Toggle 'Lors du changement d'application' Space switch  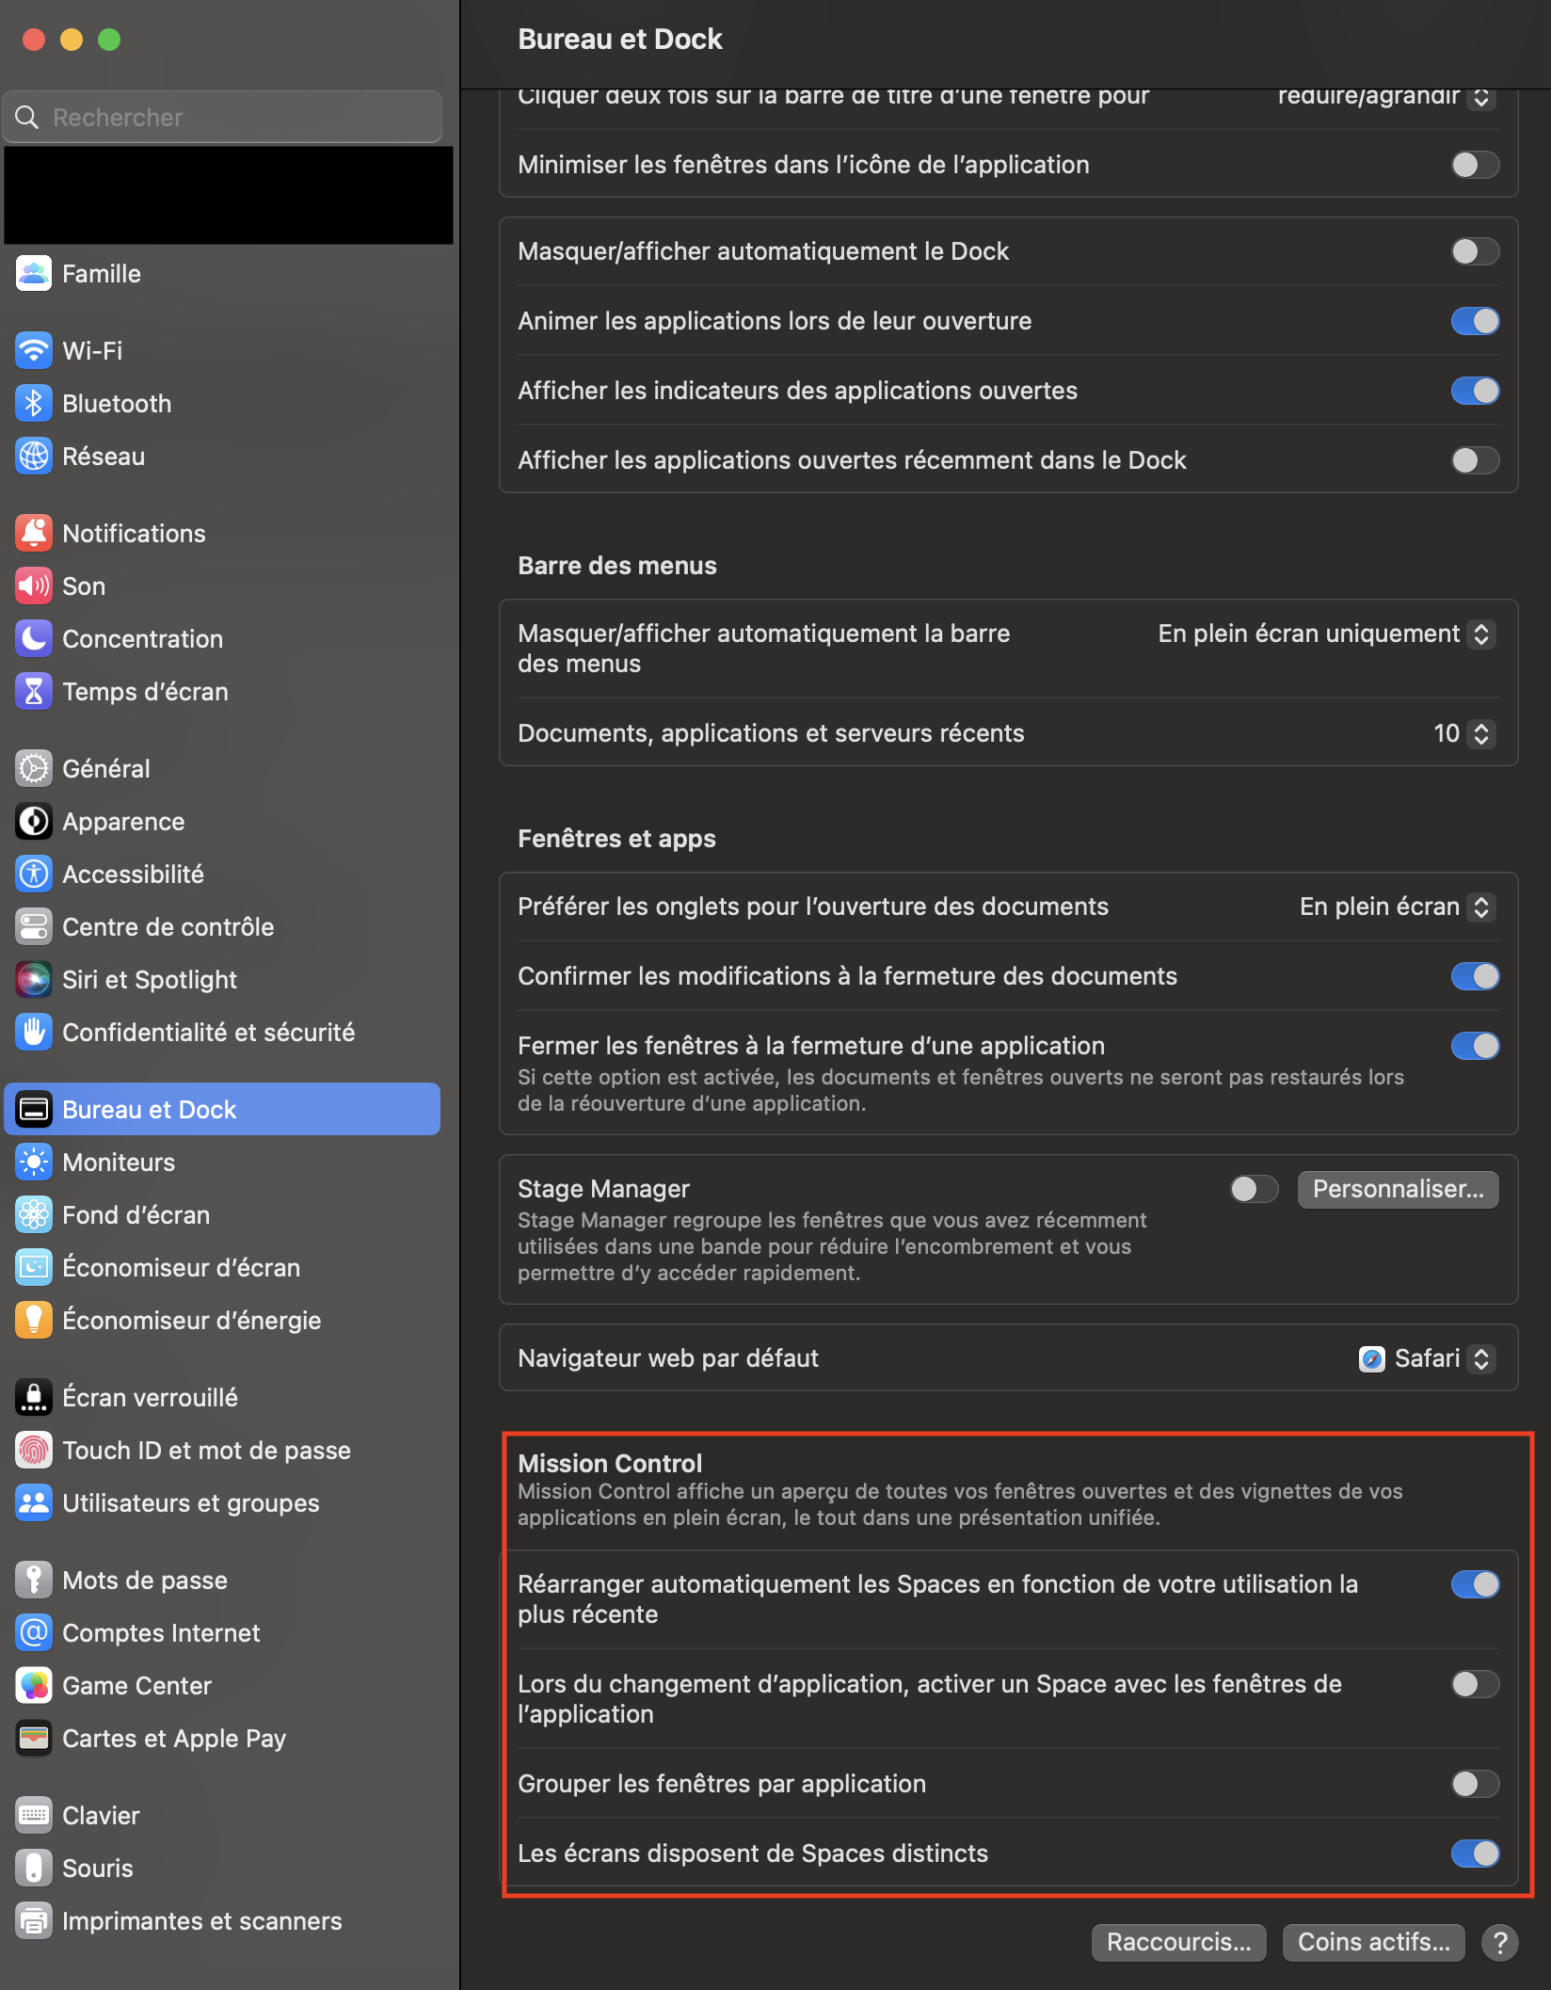(1475, 1684)
